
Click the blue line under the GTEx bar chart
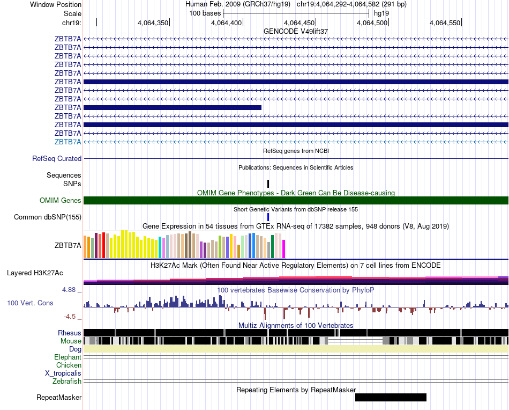tap(296, 259)
